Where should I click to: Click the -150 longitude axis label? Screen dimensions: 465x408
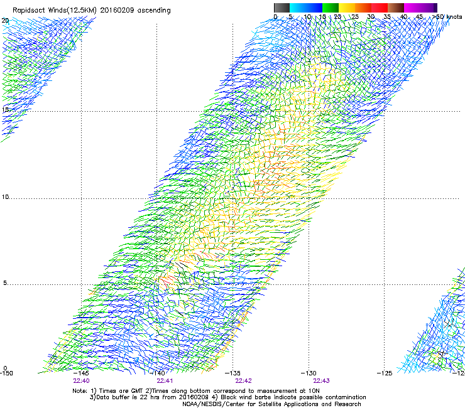[x=6, y=373]
